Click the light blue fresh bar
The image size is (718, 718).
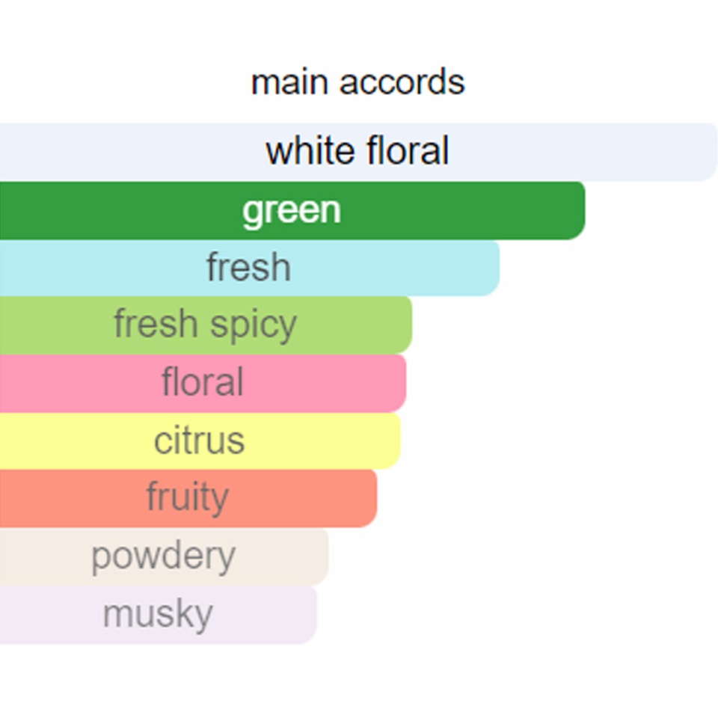point(250,268)
